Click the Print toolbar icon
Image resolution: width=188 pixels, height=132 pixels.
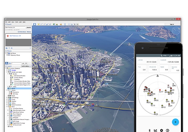[72, 24]
